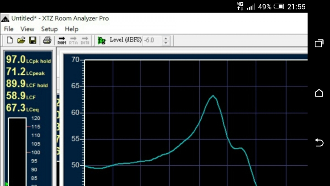Select the ROM mode arrow button

click(x=62, y=40)
